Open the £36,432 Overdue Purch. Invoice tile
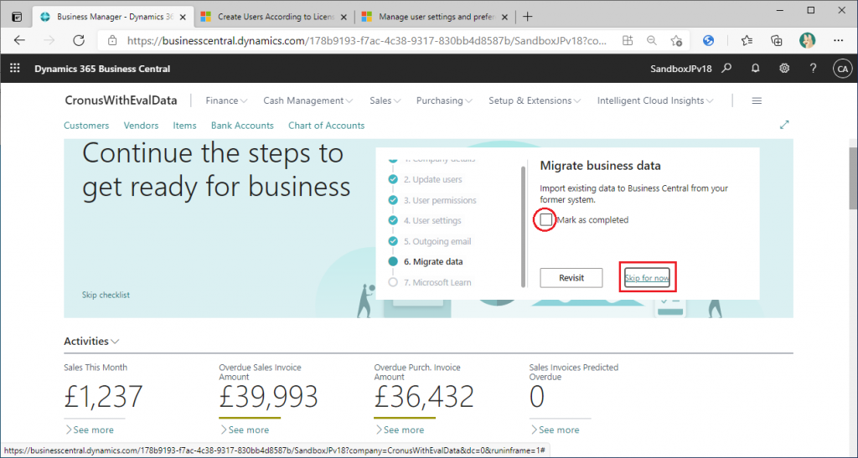The height and width of the screenshot is (458, 858). pyautogui.click(x=423, y=397)
